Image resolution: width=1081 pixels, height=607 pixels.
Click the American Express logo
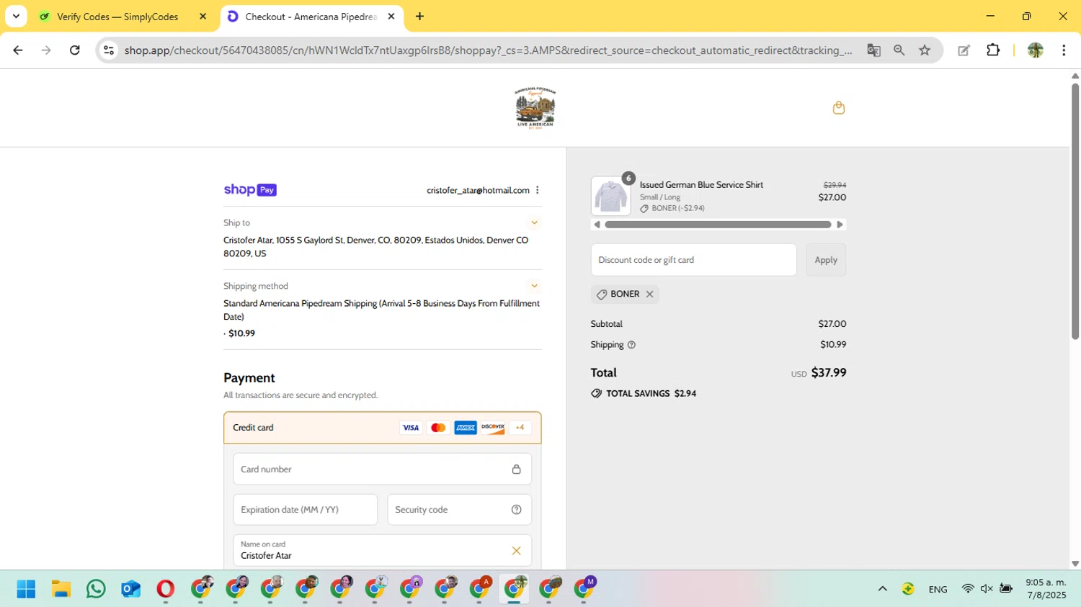coord(466,428)
